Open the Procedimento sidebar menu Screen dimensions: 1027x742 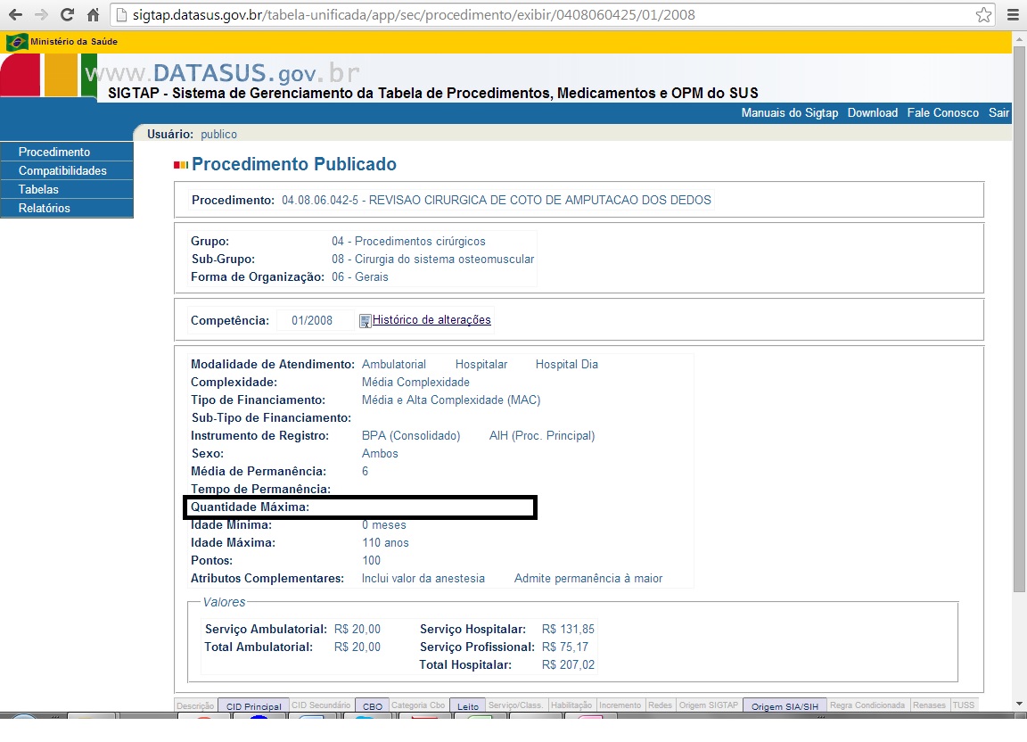point(54,153)
